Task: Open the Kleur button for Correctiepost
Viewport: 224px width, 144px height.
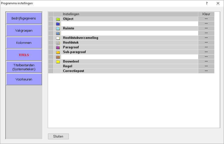Action: pyautogui.click(x=206, y=71)
